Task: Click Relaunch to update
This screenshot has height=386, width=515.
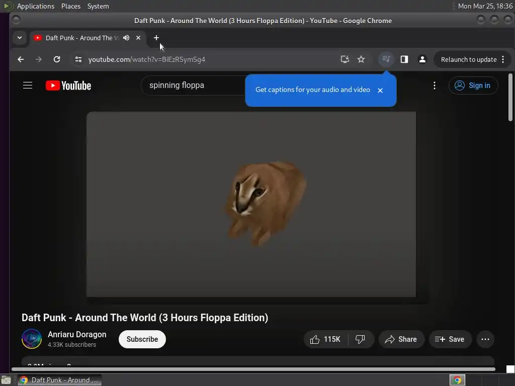Action: pyautogui.click(x=468, y=59)
